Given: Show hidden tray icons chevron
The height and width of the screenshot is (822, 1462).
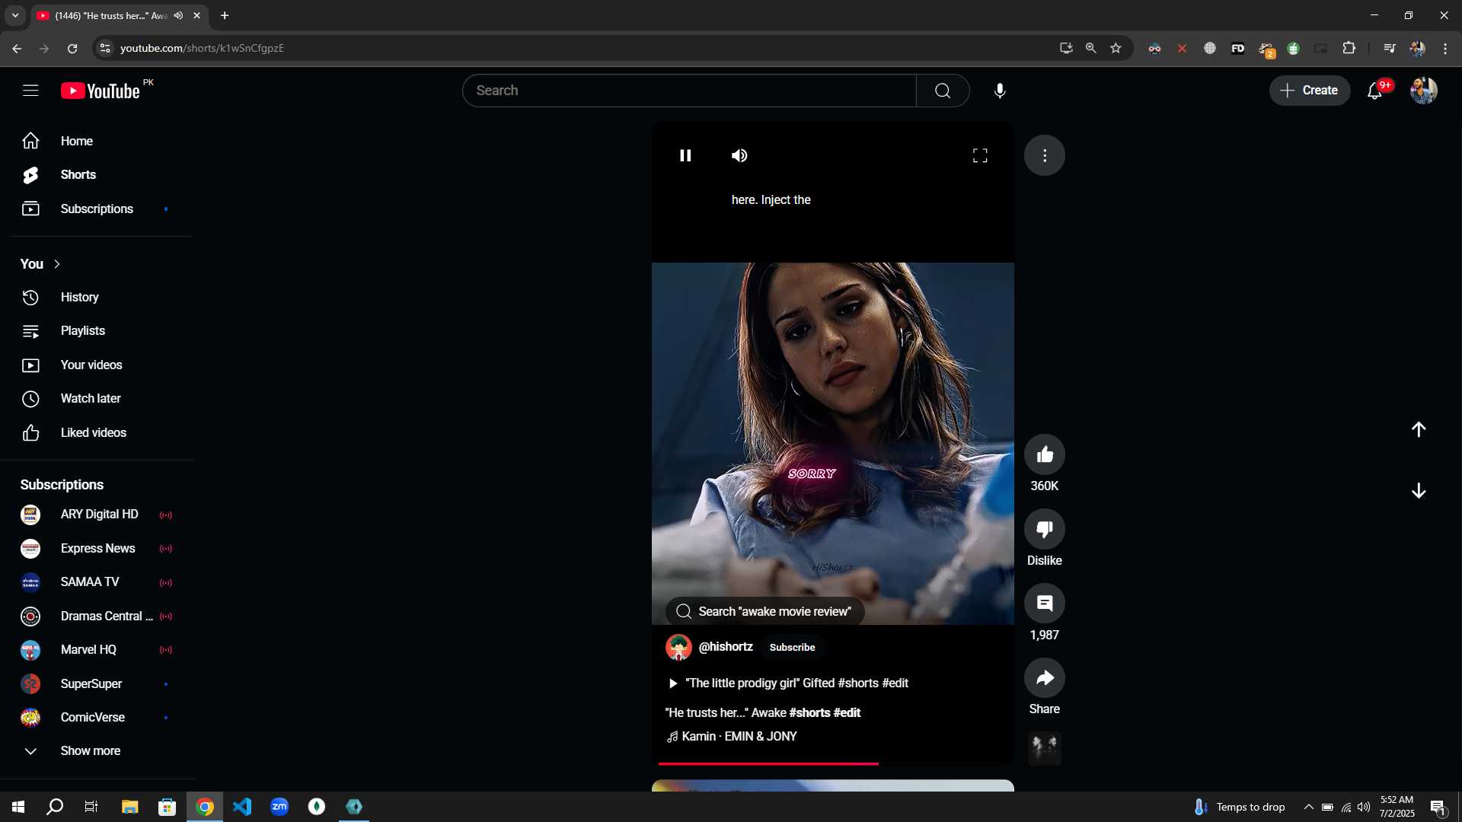Looking at the screenshot, I should point(1308,807).
